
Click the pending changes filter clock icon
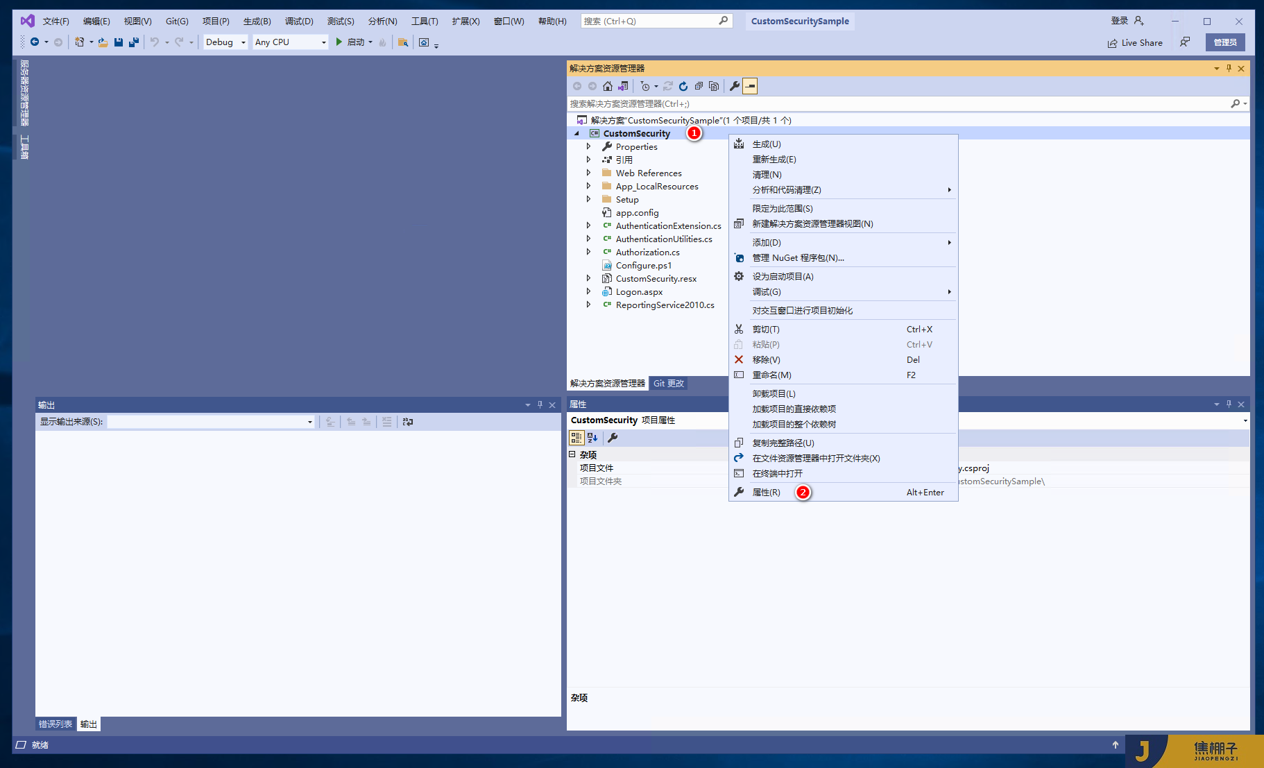tap(645, 86)
